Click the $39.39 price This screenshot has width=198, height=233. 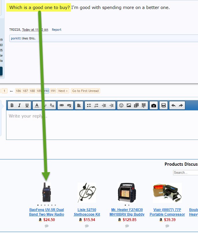[170, 220]
